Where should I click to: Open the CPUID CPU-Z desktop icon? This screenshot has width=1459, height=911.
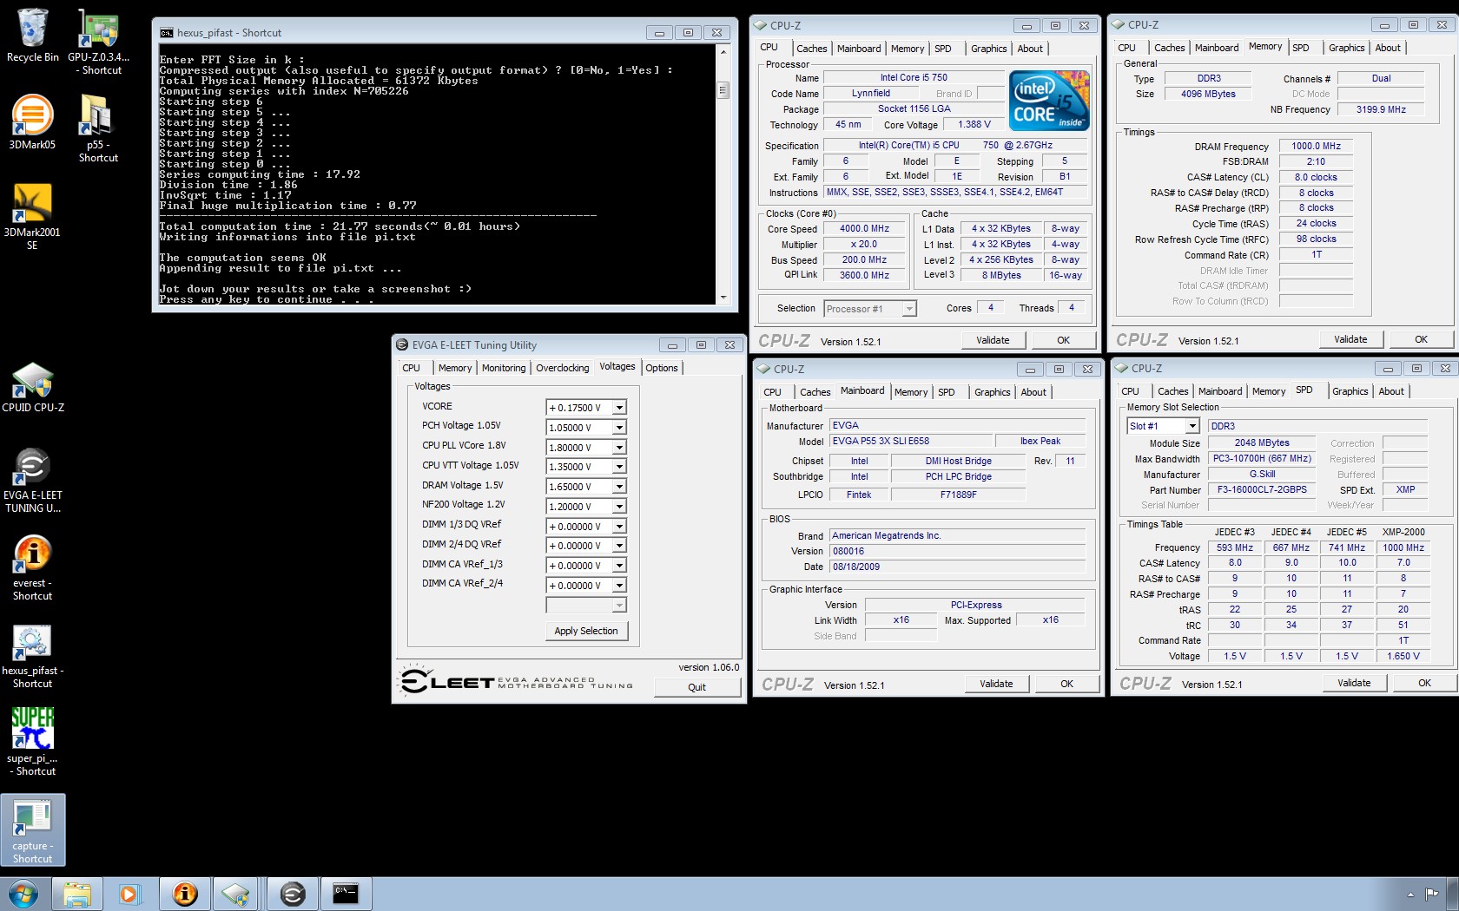pos(33,387)
